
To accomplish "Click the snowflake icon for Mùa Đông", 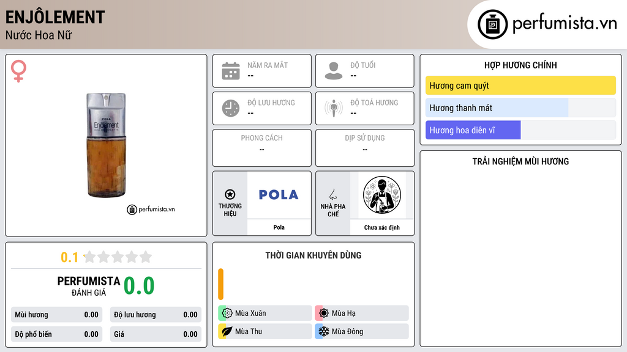I will [323, 331].
